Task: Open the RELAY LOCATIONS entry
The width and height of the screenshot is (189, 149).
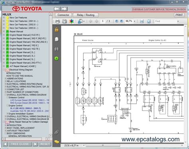Action: (16, 81)
